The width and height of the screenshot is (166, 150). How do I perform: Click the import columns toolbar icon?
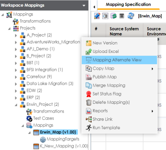point(105,16)
